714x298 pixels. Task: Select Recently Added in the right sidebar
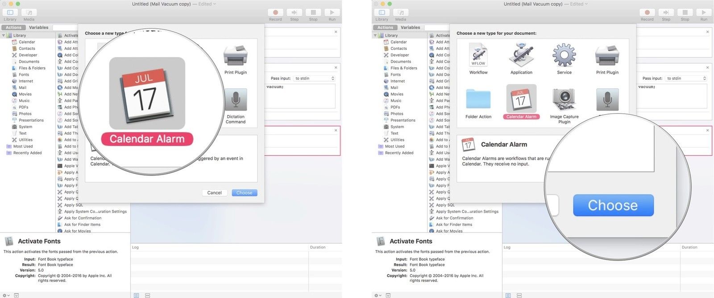pos(399,153)
